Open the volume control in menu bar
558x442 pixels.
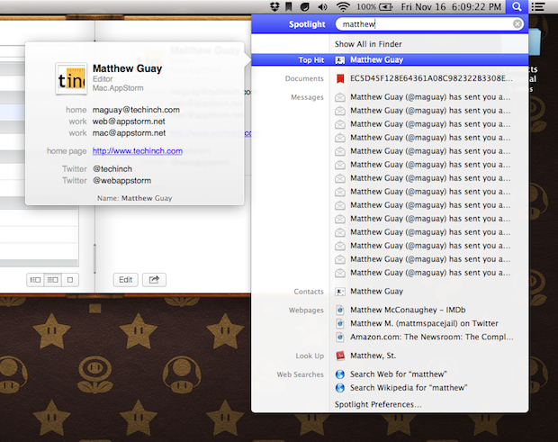(322, 7)
